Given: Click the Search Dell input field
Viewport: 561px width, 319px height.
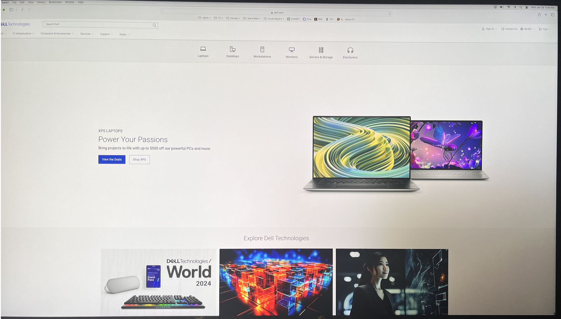Looking at the screenshot, I should pyautogui.click(x=100, y=25).
